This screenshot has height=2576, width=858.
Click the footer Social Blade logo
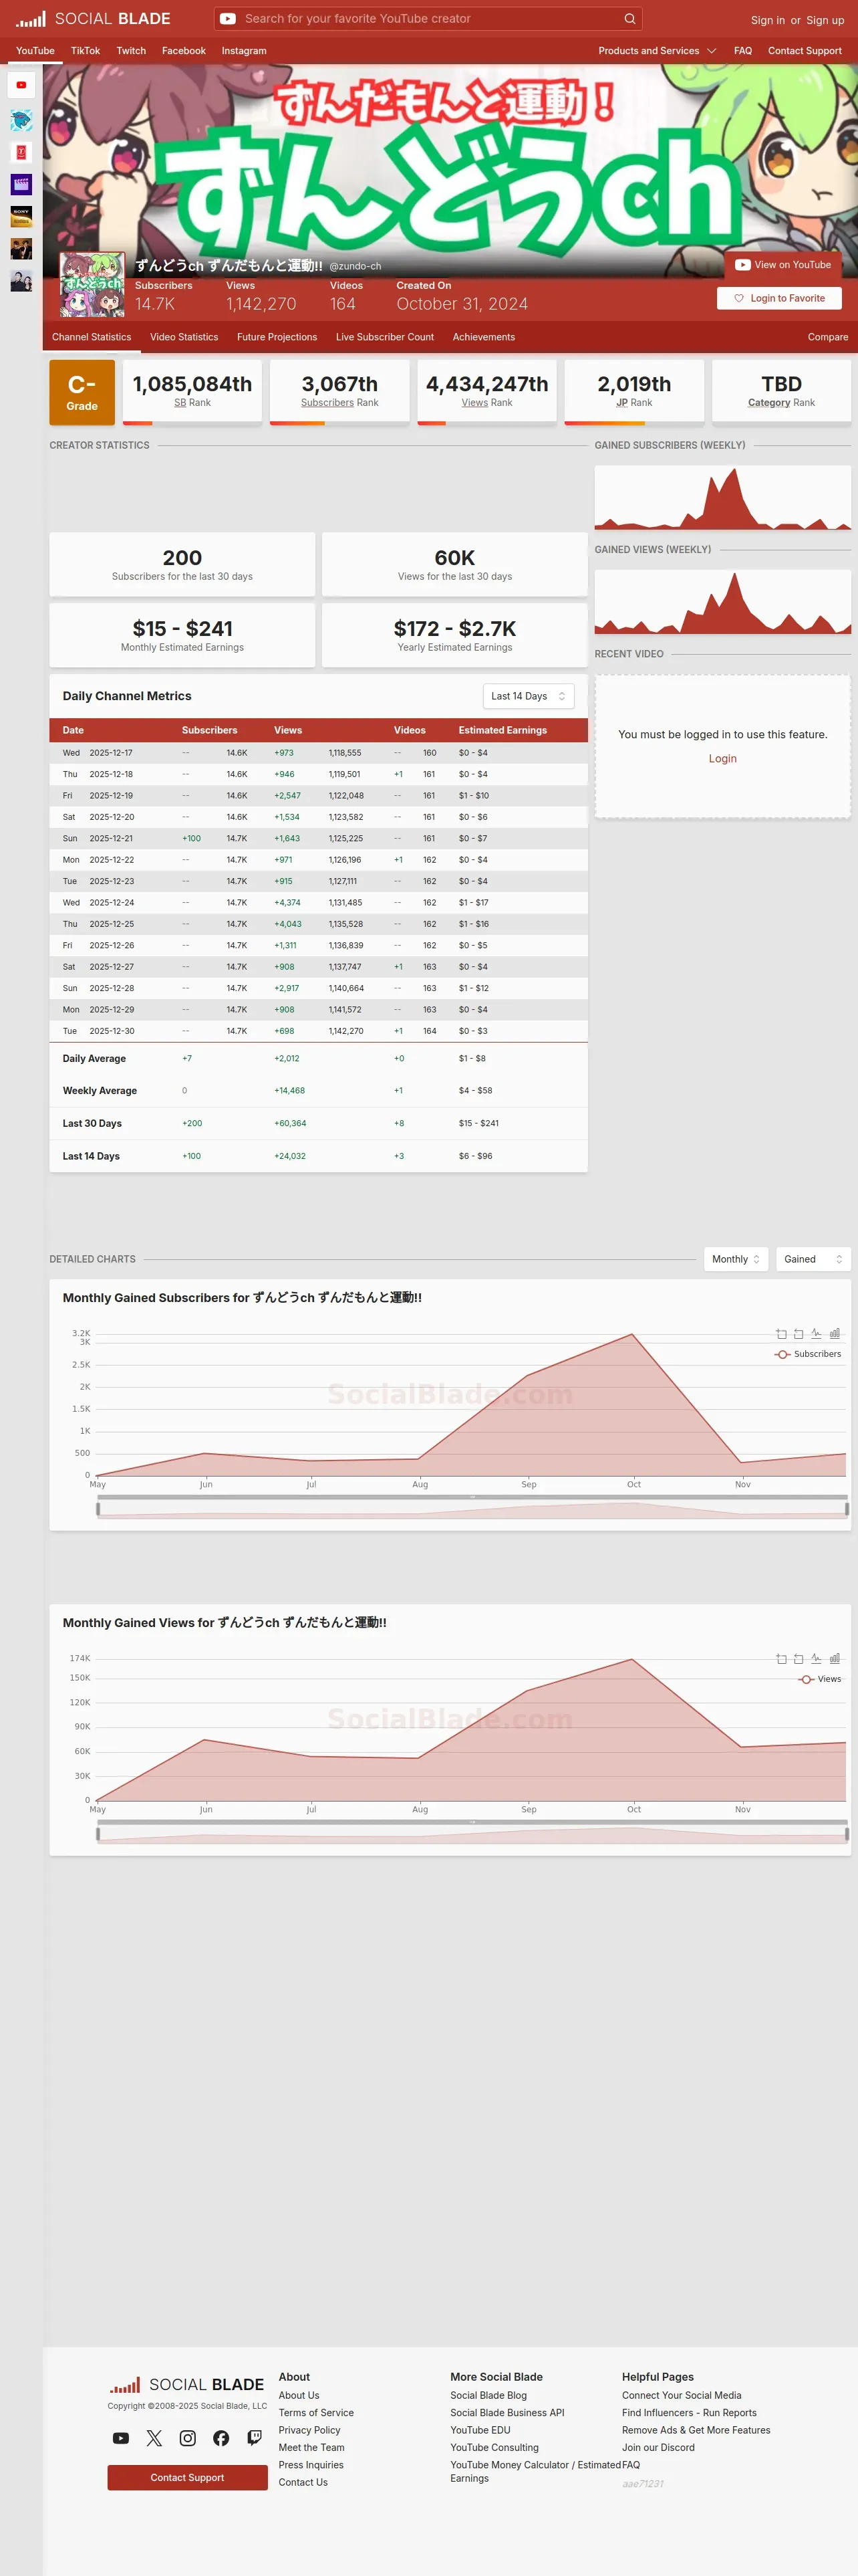[187, 2385]
